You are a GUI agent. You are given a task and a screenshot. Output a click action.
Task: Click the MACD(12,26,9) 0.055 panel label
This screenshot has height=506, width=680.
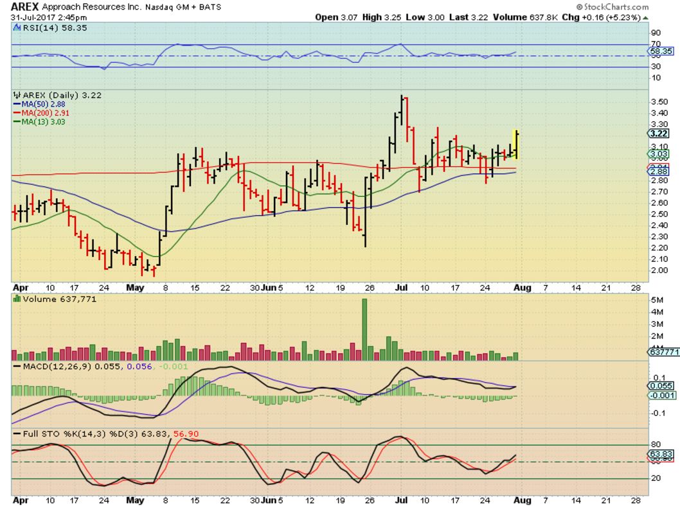[x=71, y=367]
